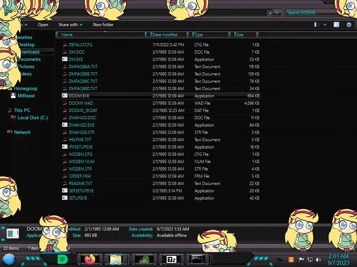The height and width of the screenshot is (267, 357).
Task: Click the Java update tray icon
Action: (291, 259)
